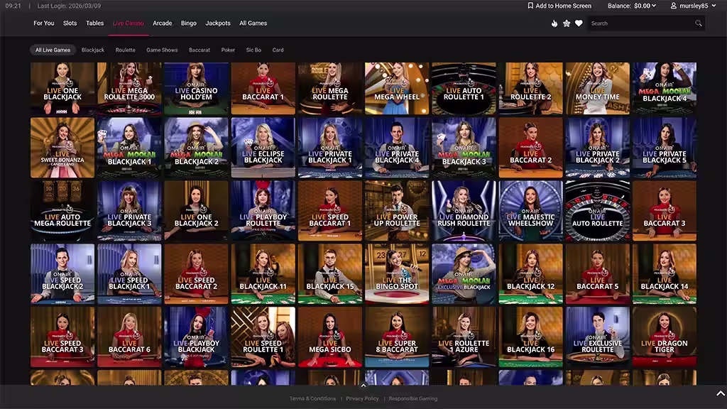Open the For You tab
Screen dimensions: 727x409
pos(43,23)
